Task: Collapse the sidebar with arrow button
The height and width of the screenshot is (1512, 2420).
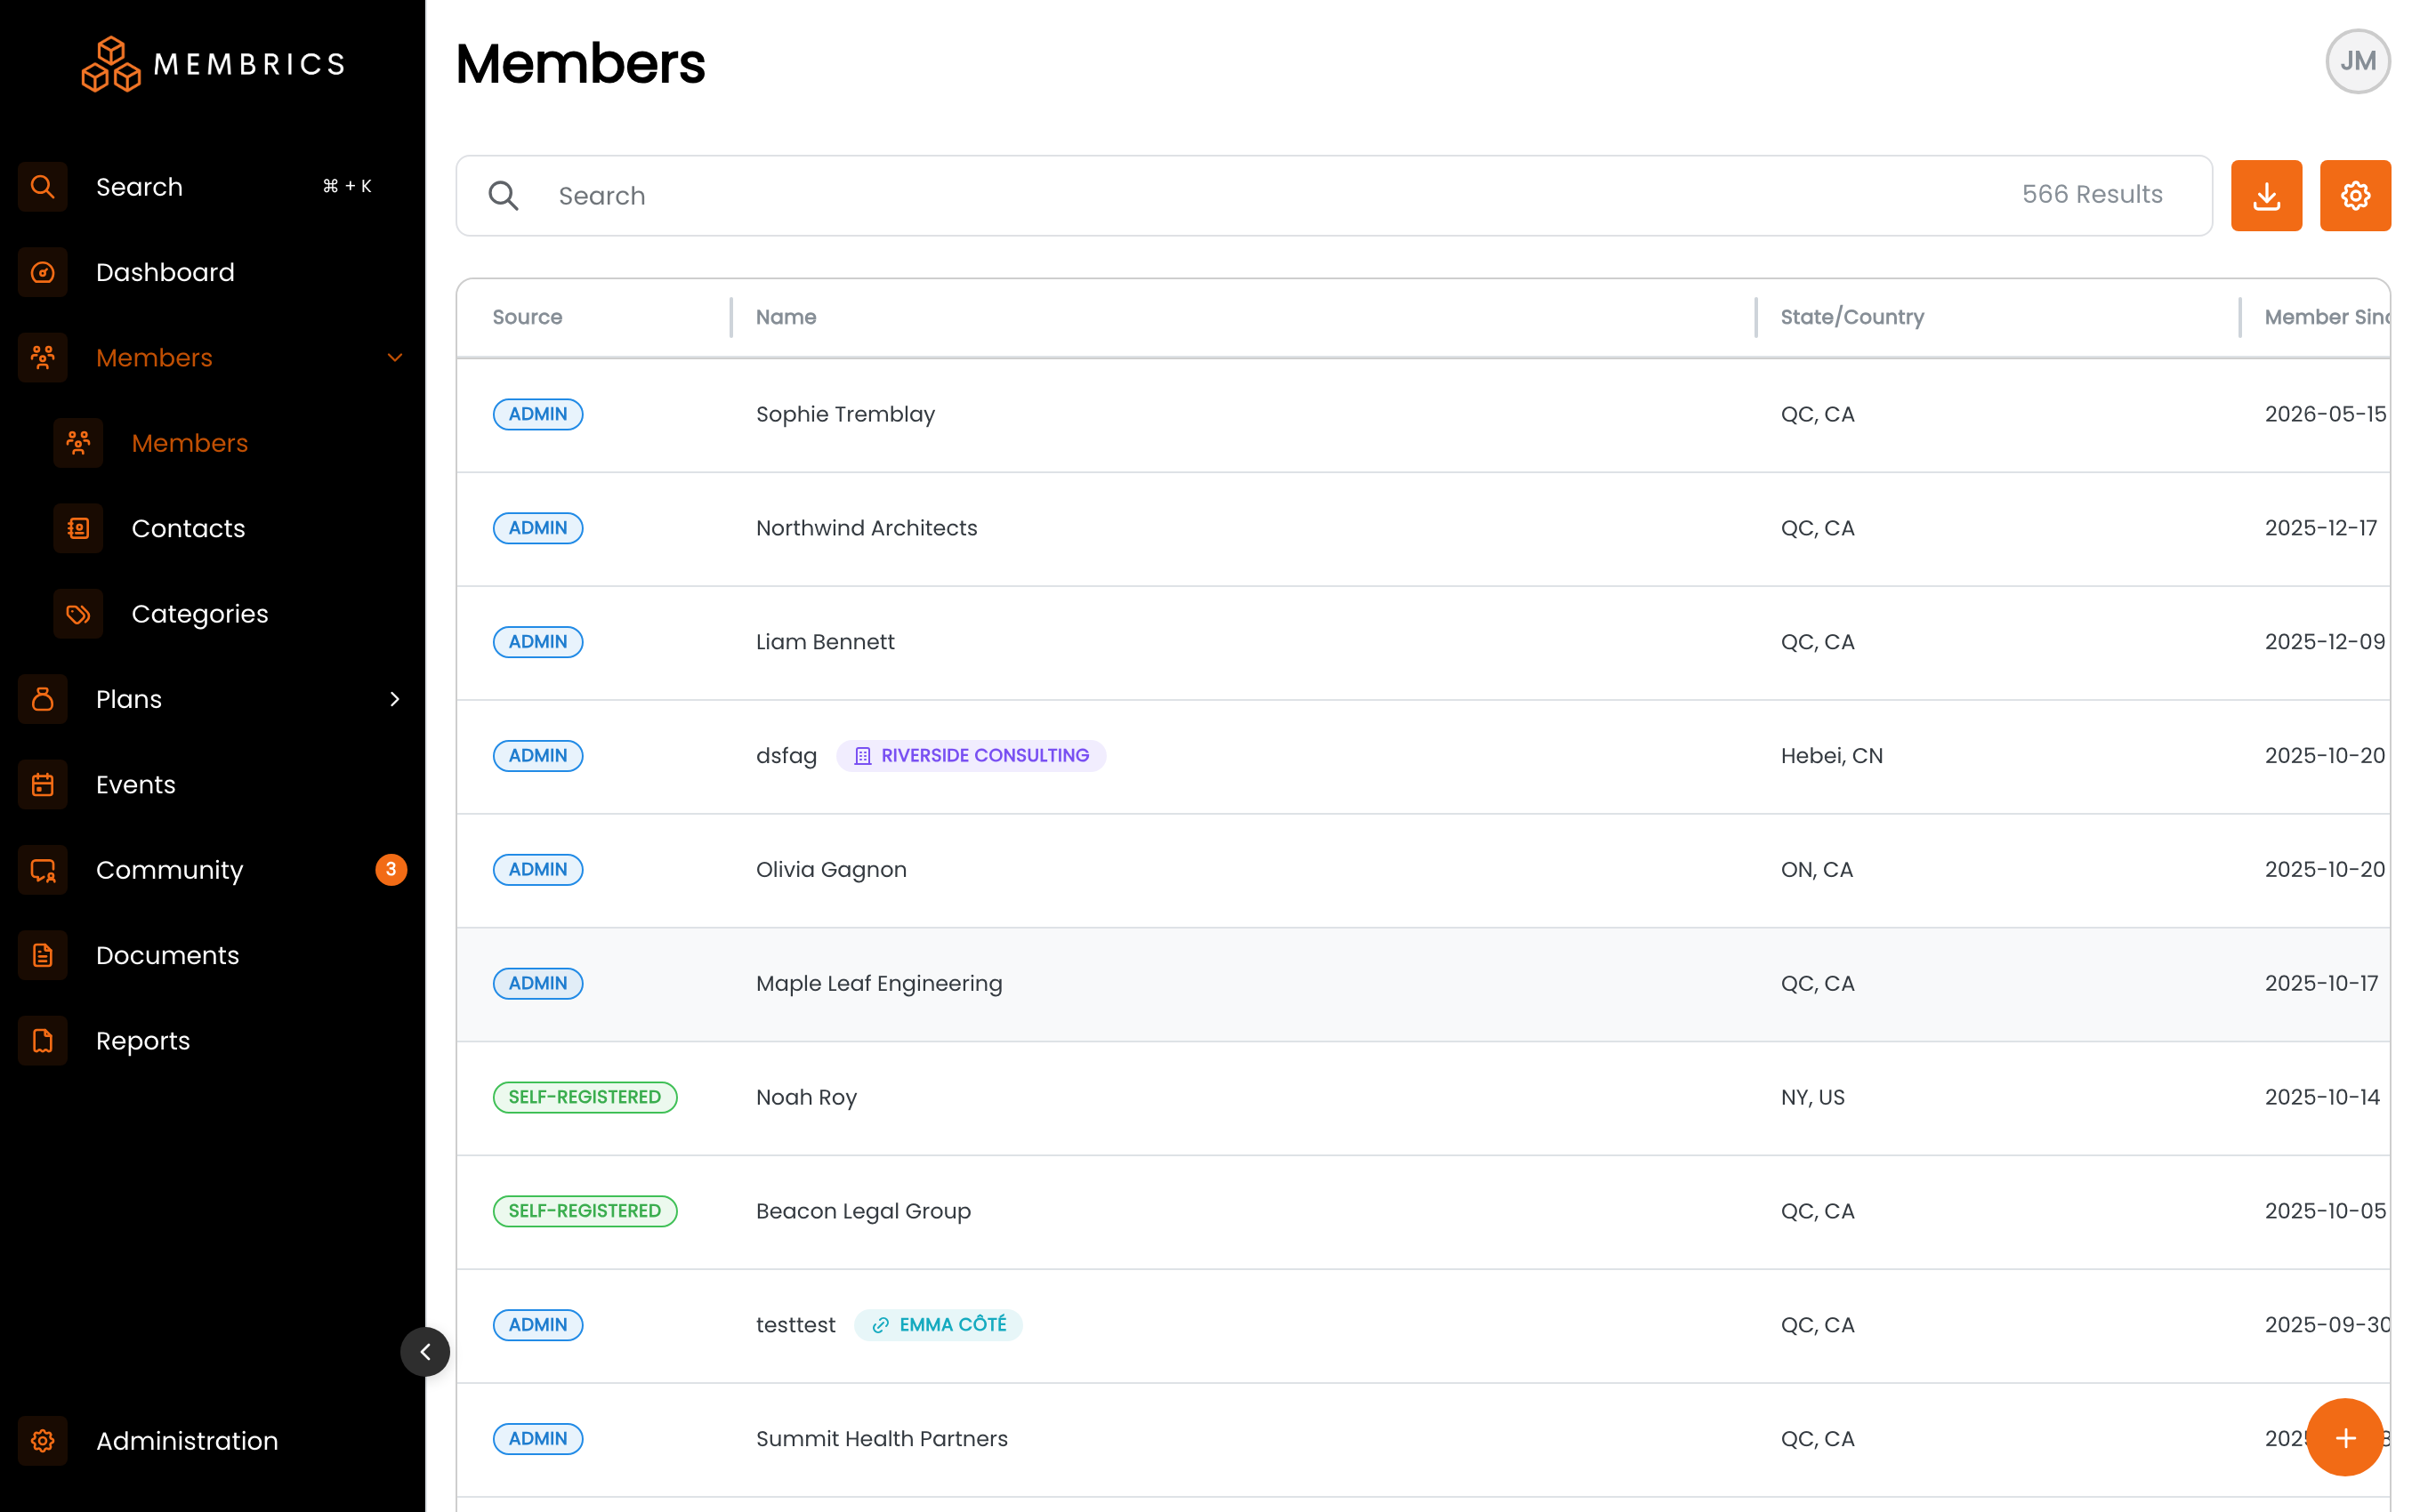Action: [425, 1352]
